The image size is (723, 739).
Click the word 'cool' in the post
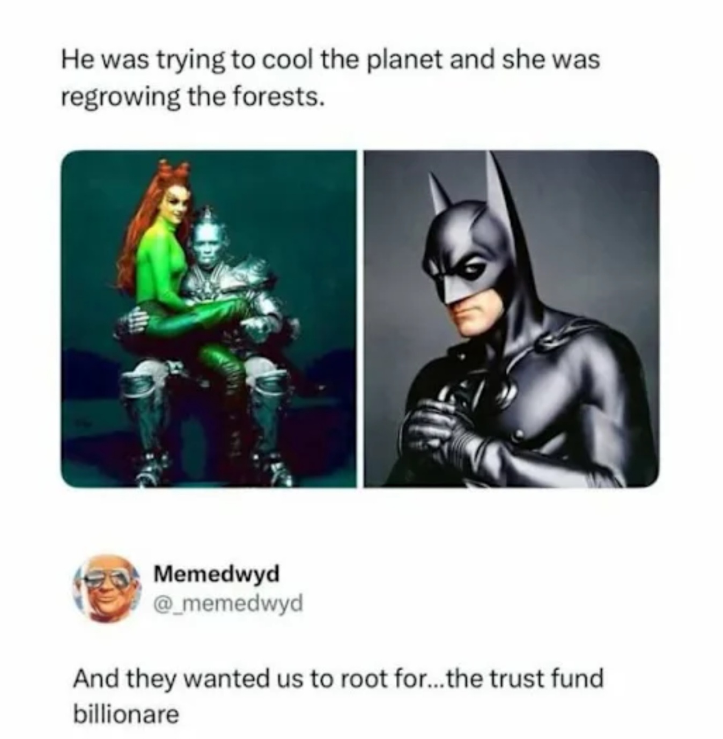tap(290, 60)
